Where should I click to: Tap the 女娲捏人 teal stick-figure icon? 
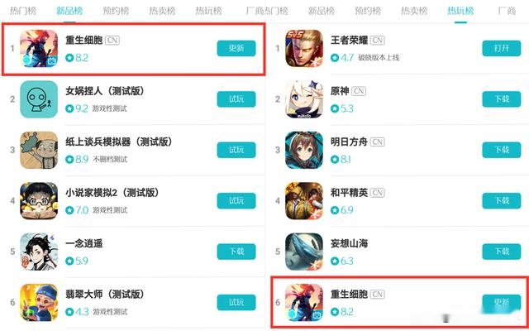(39, 99)
